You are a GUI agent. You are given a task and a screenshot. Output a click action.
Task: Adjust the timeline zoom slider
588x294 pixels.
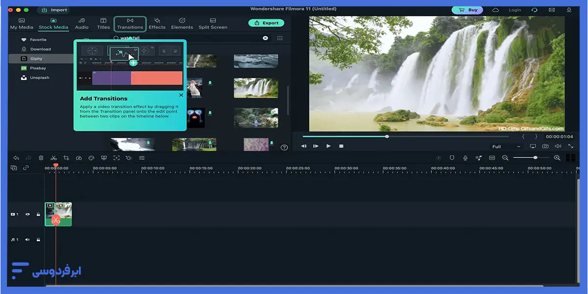(x=531, y=158)
